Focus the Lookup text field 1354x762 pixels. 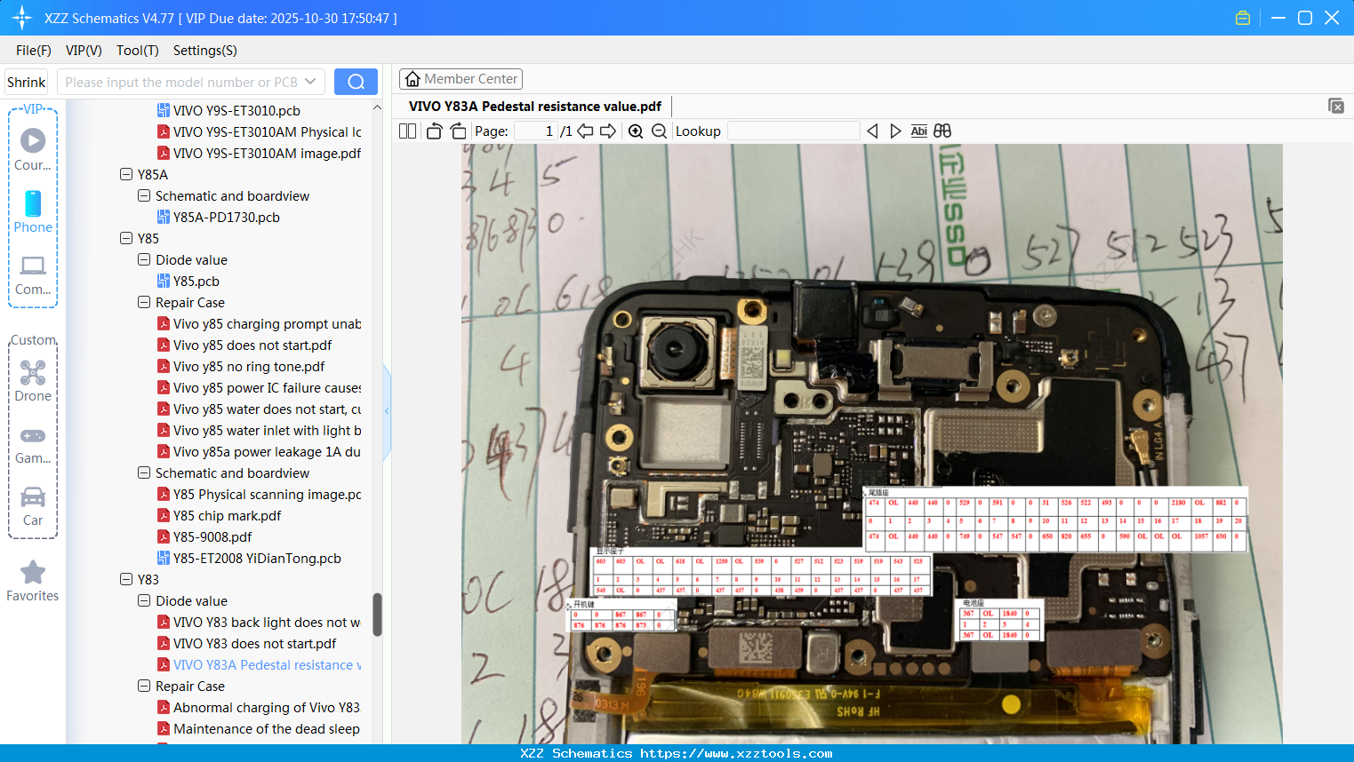coord(793,131)
